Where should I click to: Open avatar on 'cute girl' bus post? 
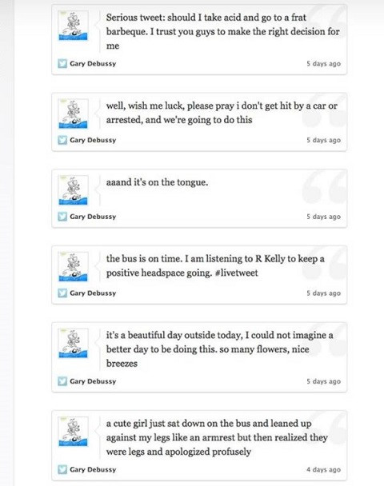point(74,432)
